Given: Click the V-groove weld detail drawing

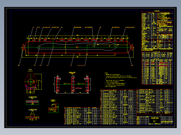Looking at the screenshot, I should pyautogui.click(x=32, y=117).
